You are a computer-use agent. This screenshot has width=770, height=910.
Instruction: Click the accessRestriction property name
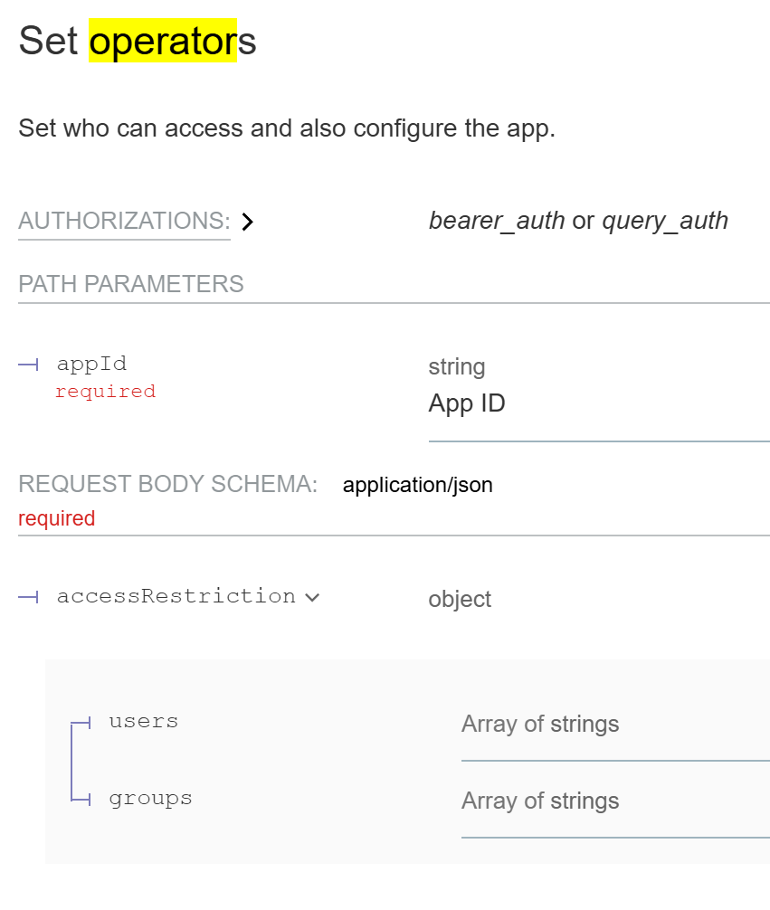click(176, 596)
